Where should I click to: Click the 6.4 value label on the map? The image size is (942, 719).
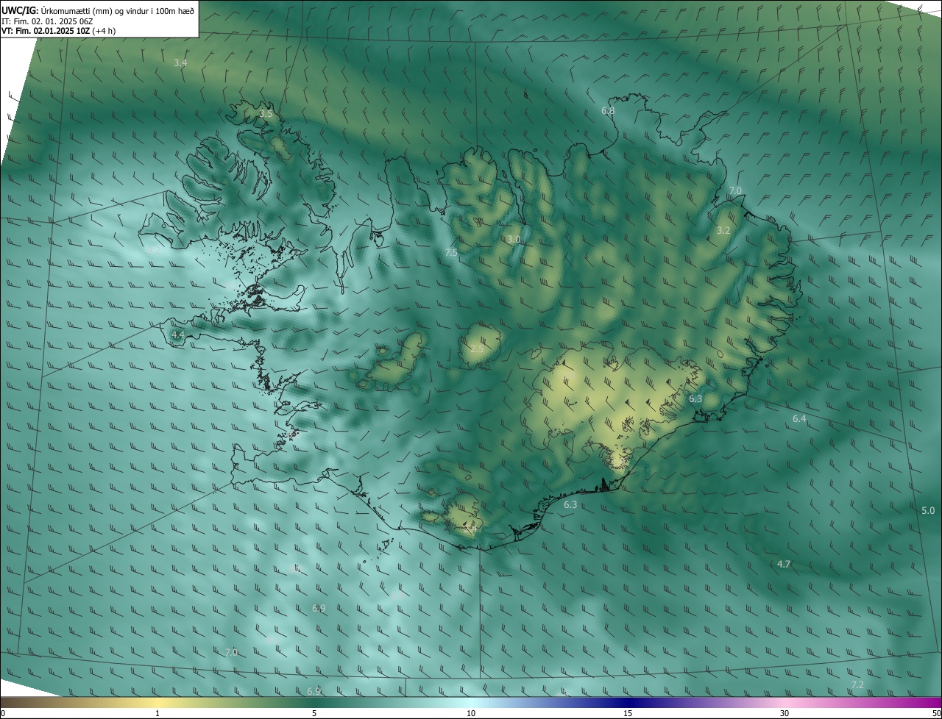[799, 419]
